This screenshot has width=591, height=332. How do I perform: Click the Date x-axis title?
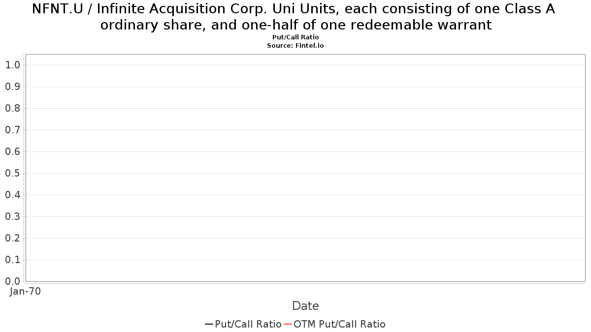click(x=305, y=306)
